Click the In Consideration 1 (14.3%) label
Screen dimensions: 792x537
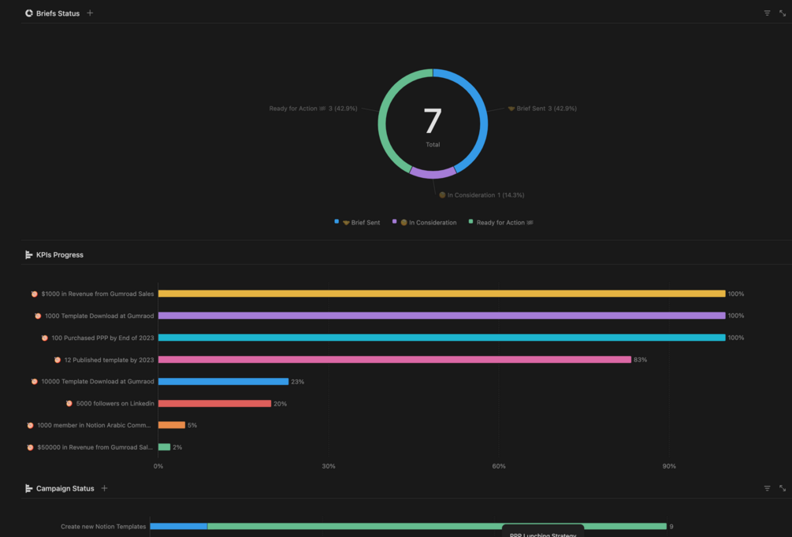[x=482, y=194]
